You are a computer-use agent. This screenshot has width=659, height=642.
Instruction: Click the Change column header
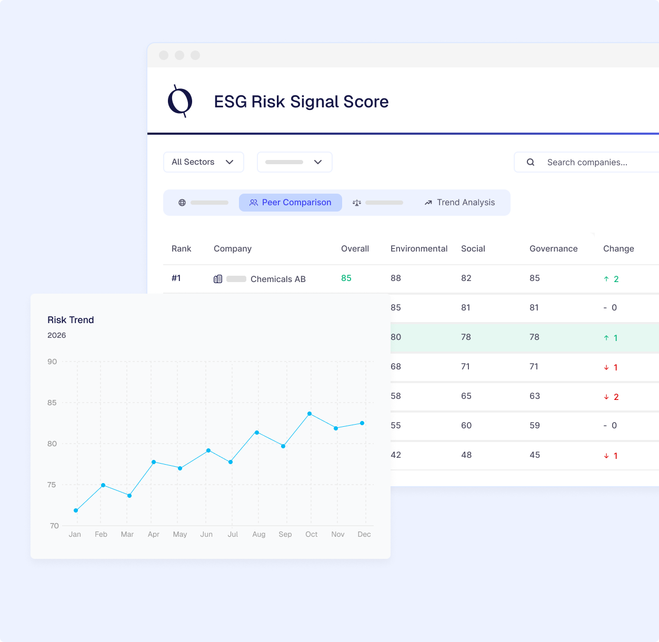(x=618, y=248)
